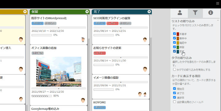Enable 合計算出用のフィールド checkbox

(x=174, y=102)
